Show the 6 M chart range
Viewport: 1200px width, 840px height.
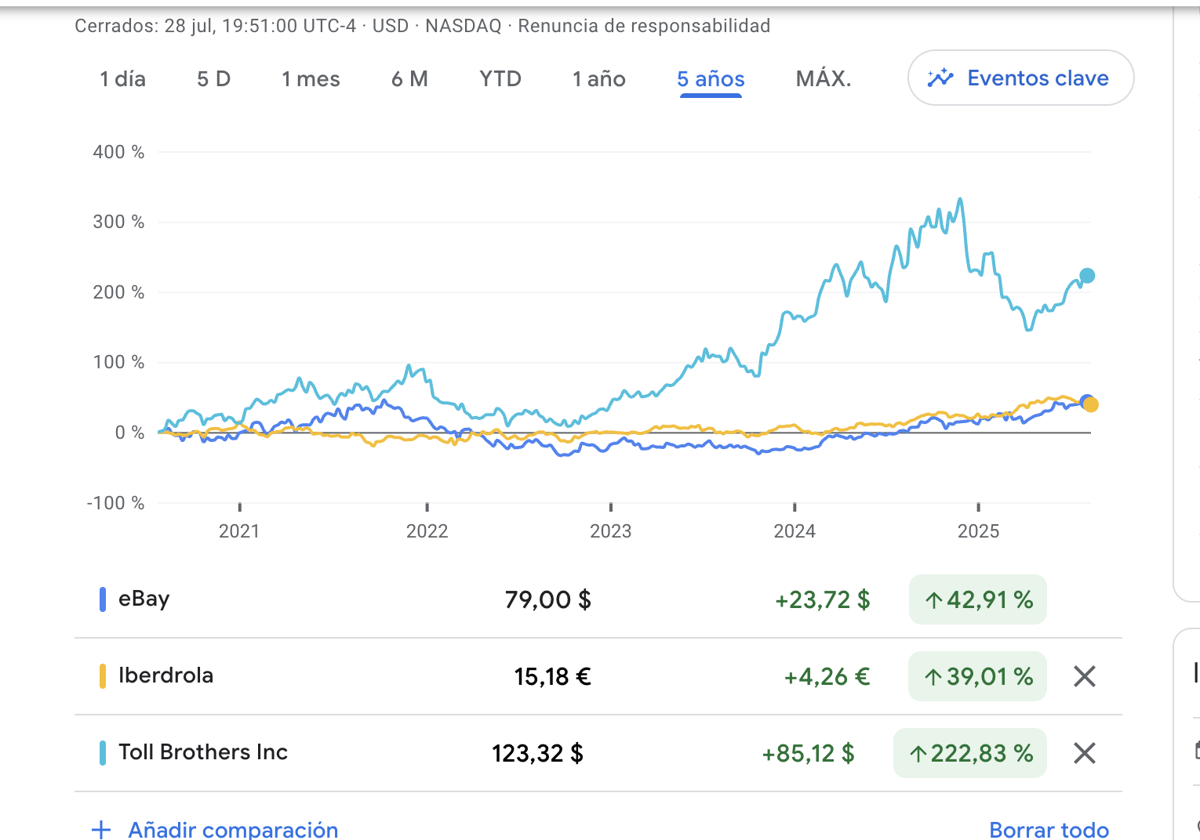point(409,79)
